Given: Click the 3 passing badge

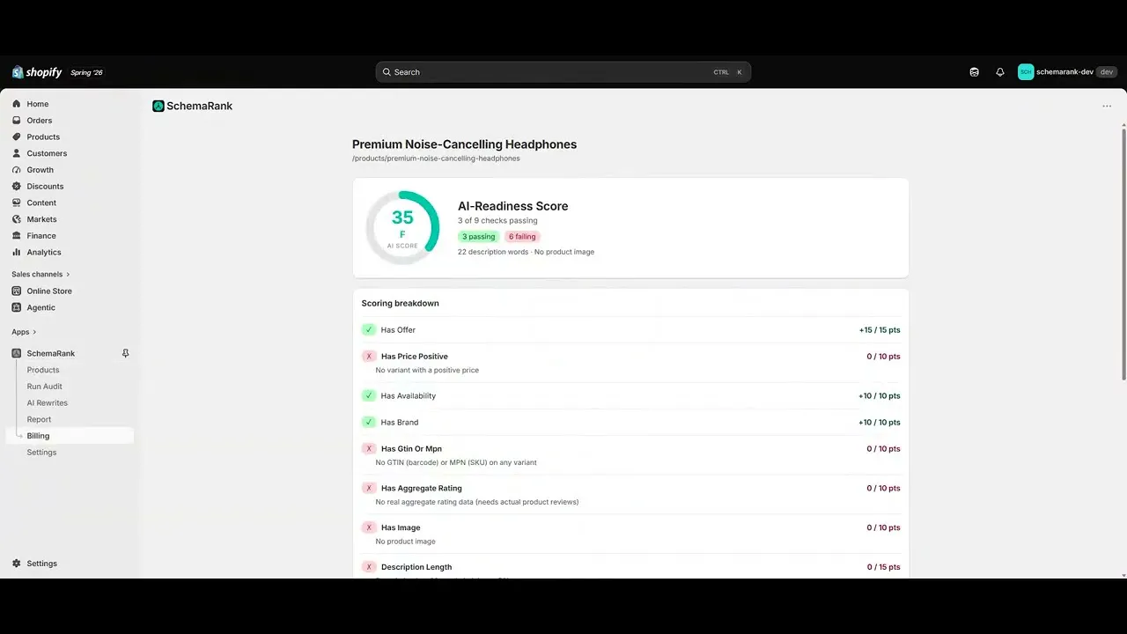Looking at the screenshot, I should (479, 237).
